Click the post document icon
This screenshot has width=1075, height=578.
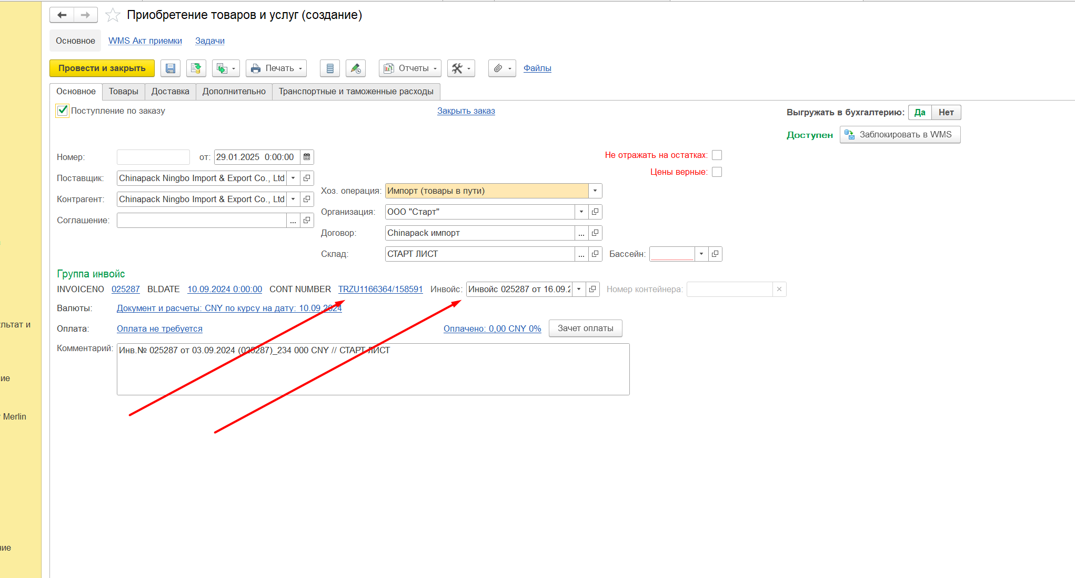tap(196, 68)
